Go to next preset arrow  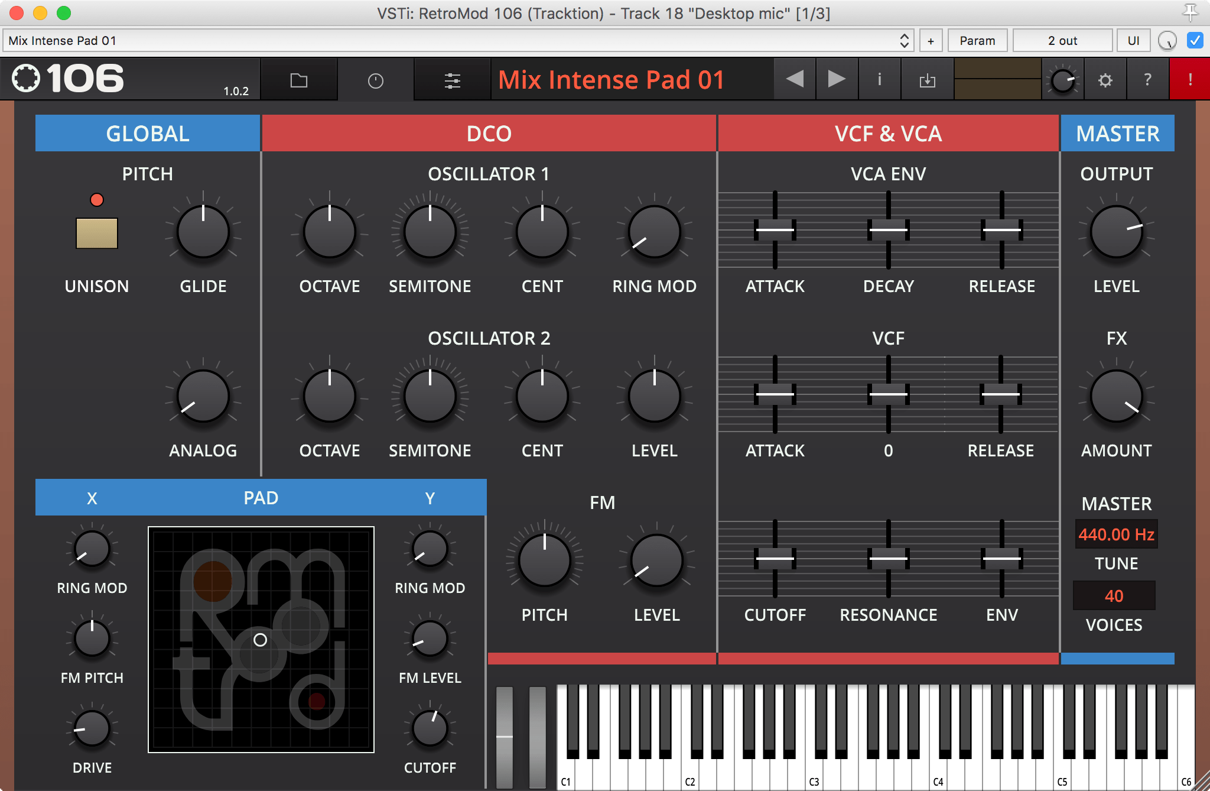837,79
